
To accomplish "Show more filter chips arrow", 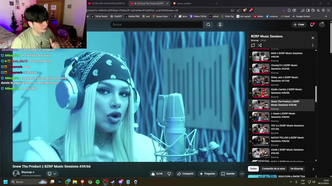I will 313,169.
